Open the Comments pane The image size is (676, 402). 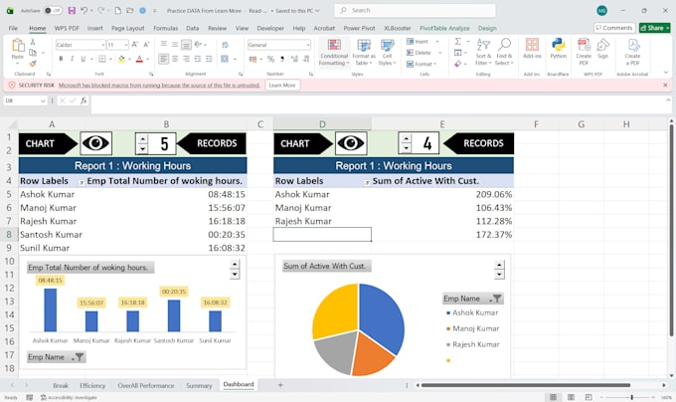(x=614, y=28)
